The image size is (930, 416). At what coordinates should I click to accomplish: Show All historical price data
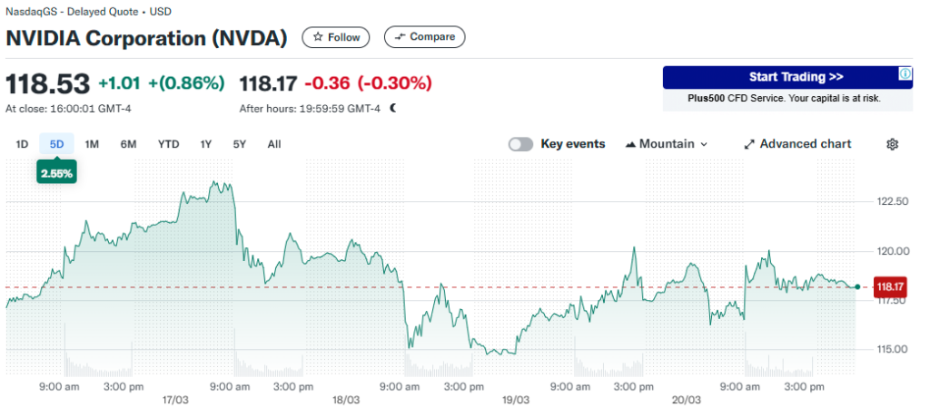tap(274, 144)
